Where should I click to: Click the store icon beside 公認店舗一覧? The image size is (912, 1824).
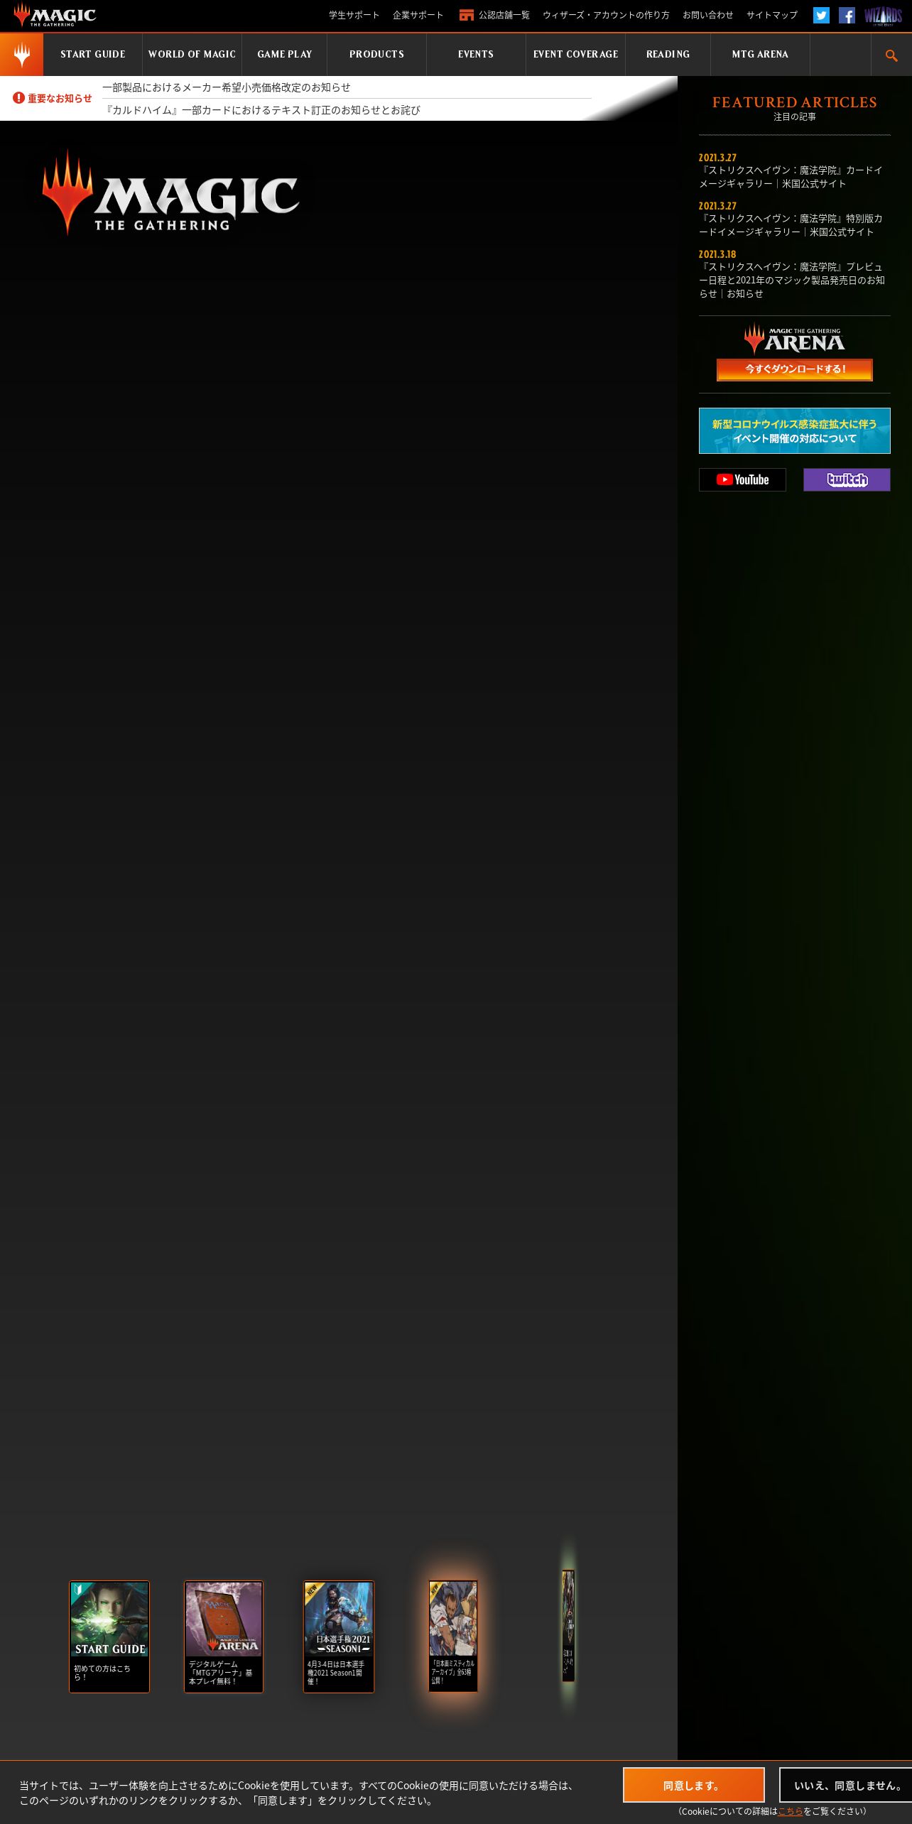pyautogui.click(x=466, y=15)
